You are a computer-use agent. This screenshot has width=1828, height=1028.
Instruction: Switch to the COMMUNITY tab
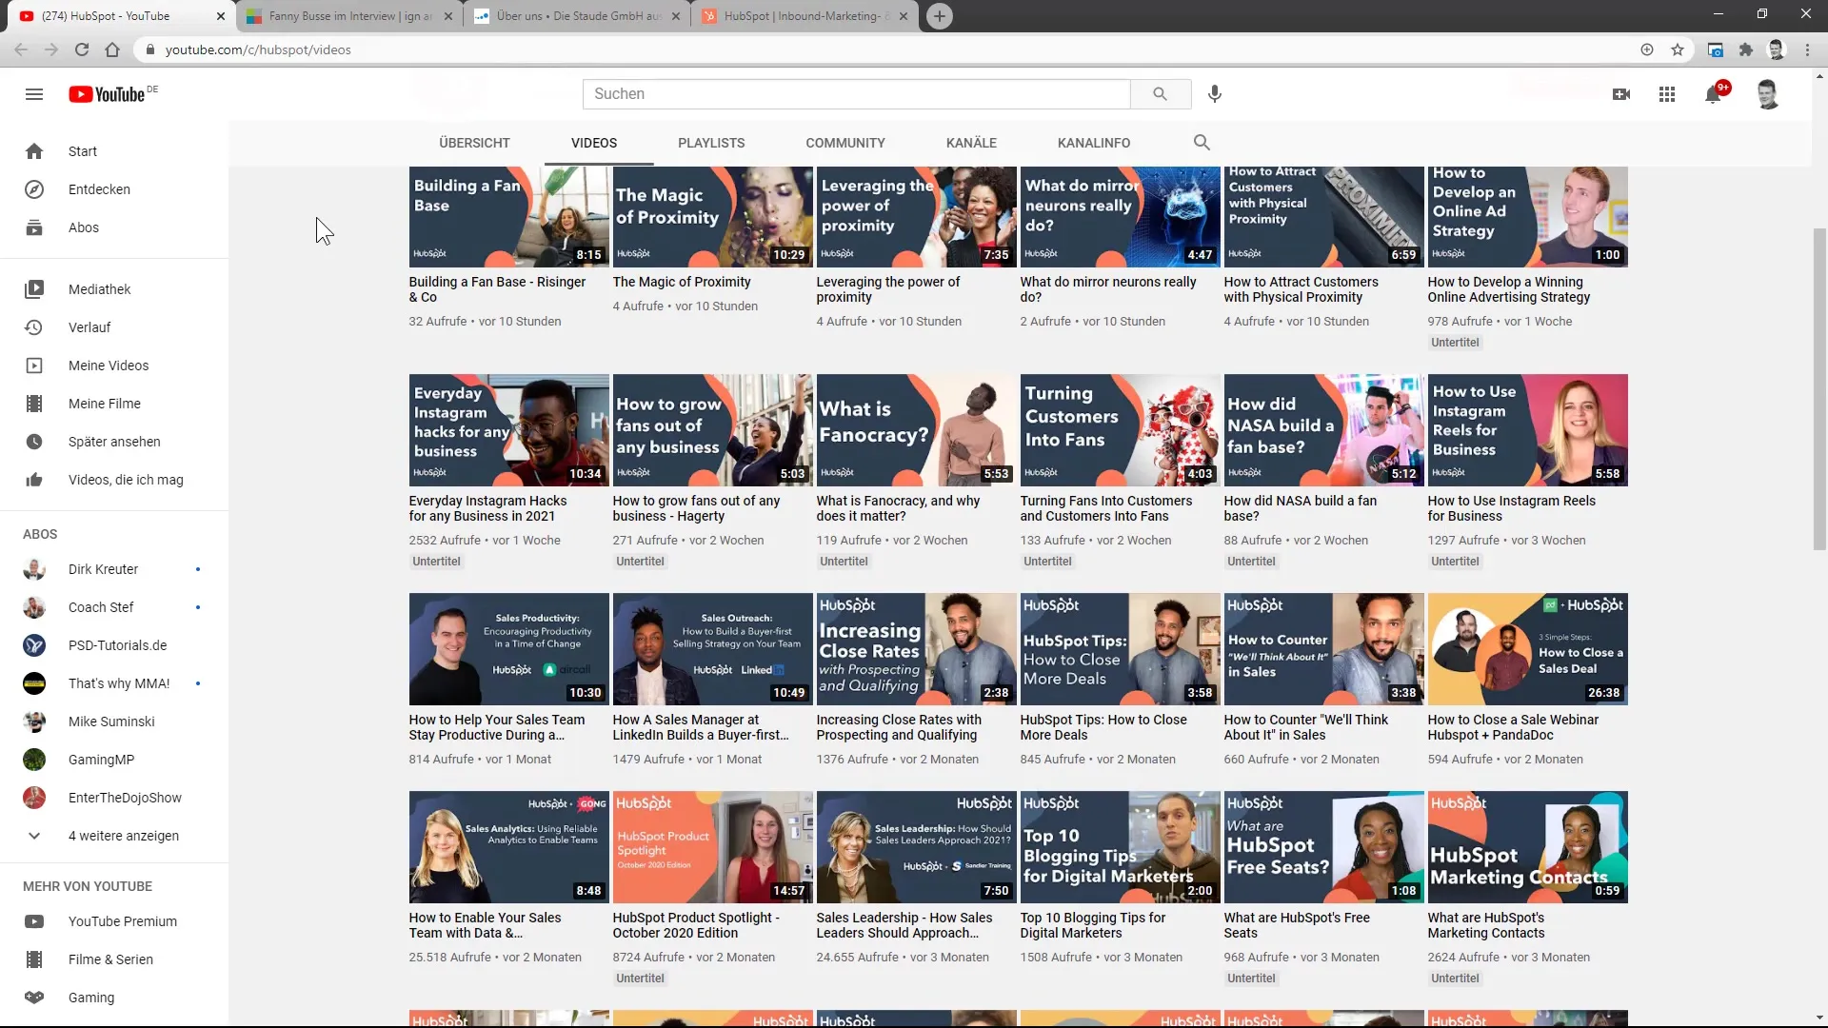pos(844,143)
